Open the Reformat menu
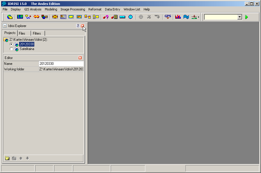261x173 pixels. pos(95,9)
